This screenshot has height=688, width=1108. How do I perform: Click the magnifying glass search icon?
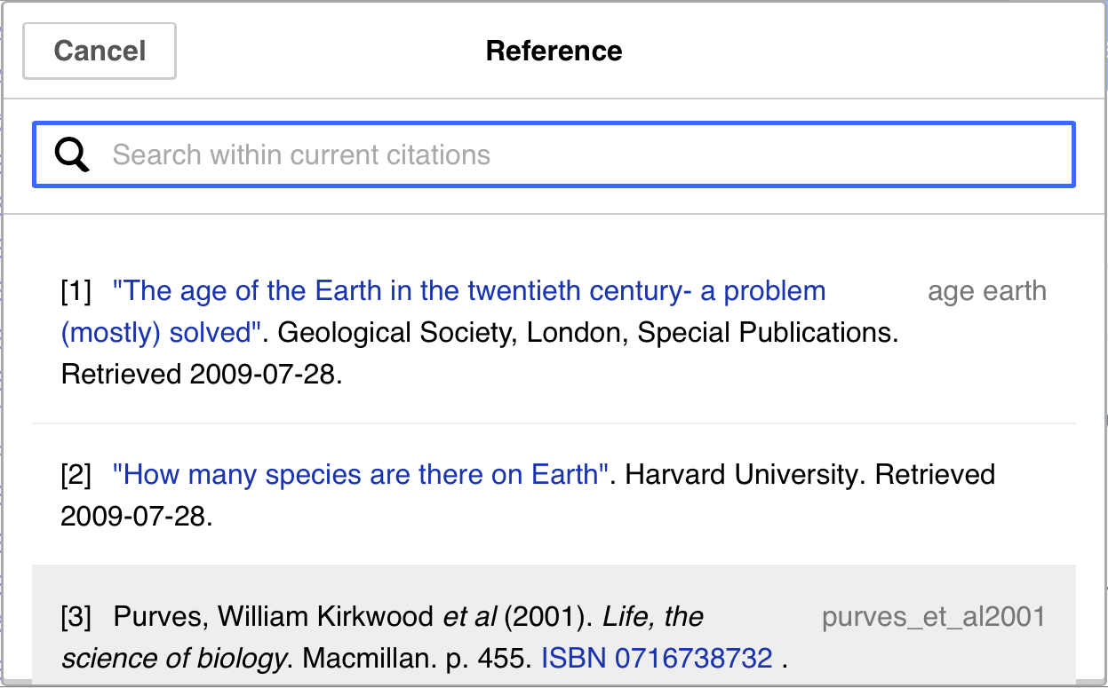pos(70,154)
